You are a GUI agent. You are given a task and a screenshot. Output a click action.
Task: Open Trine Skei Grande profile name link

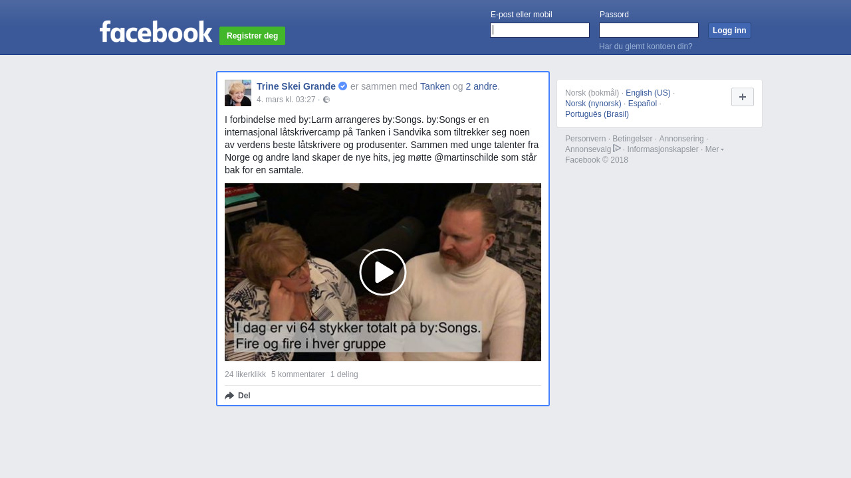296,86
